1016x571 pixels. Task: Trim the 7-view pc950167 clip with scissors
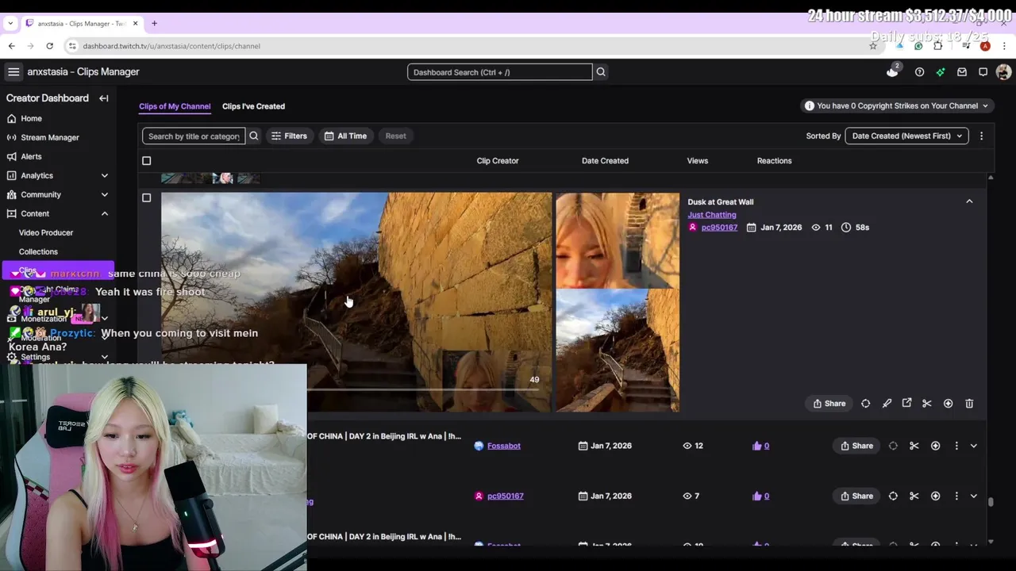(x=914, y=496)
